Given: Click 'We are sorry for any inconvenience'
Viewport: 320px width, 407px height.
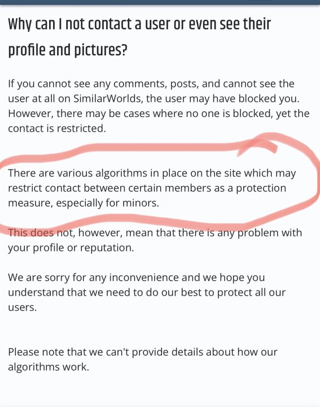Looking at the screenshot, I should [x=136, y=278].
